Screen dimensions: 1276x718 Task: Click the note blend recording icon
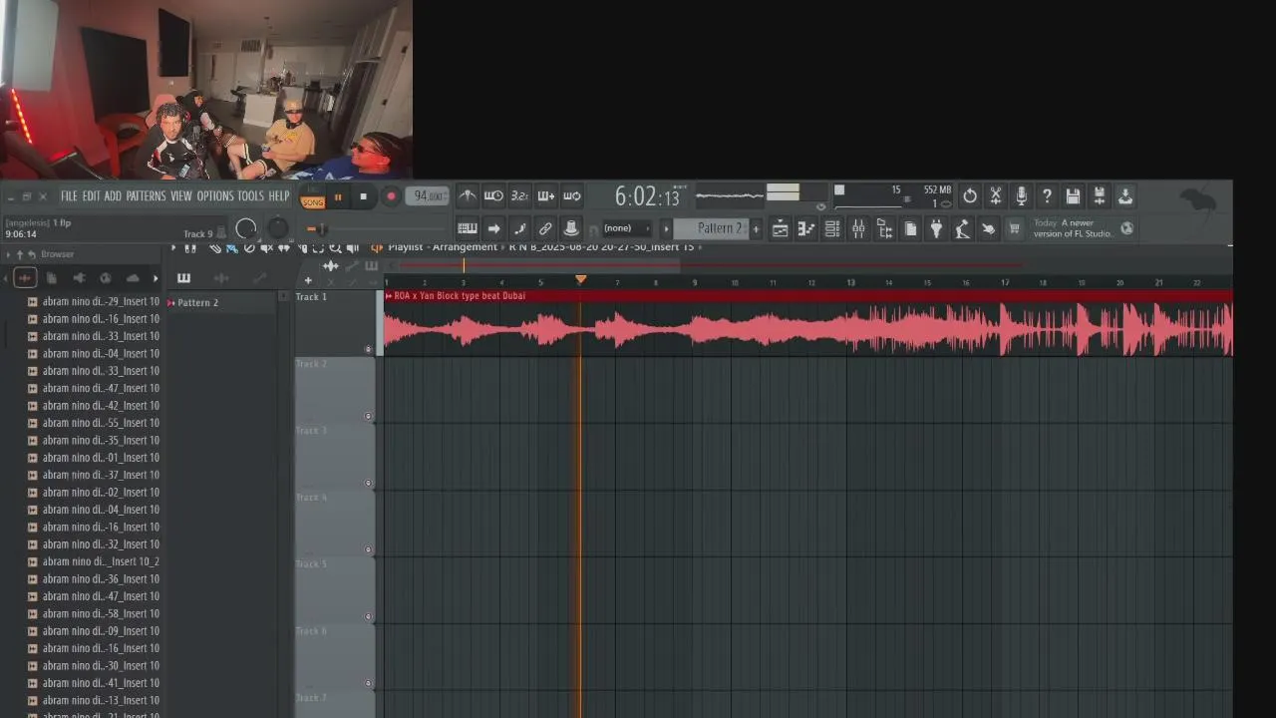[519, 228]
